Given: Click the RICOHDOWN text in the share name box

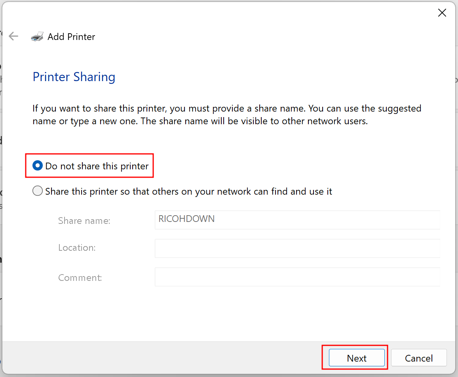Looking at the screenshot, I should (x=186, y=219).
